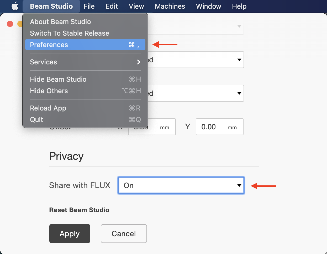Open the File menu

click(89, 6)
